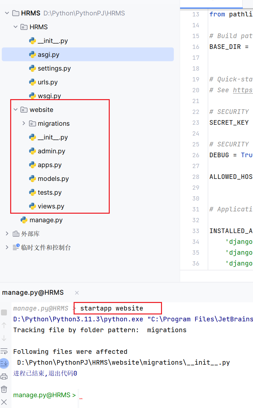Click the Stop process icon in console
Image resolution: width=253 pixels, height=408 pixels.
pyautogui.click(x=4, y=312)
